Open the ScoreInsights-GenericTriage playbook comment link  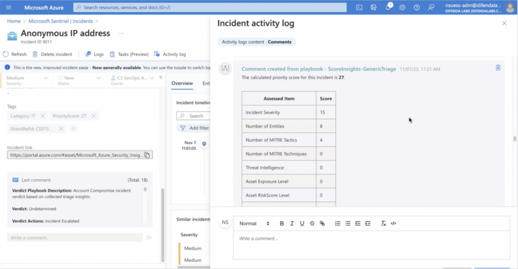pyautogui.click(x=319, y=69)
